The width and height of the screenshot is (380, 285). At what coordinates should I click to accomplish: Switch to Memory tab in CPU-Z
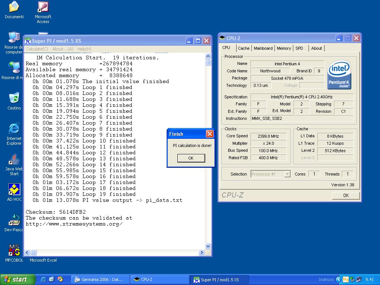coord(284,48)
